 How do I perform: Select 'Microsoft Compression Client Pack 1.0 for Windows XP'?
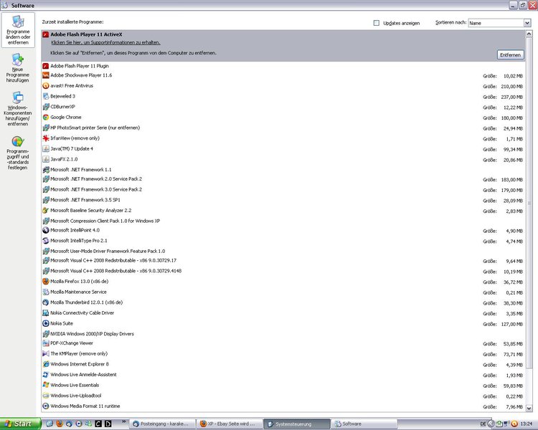[283, 221]
